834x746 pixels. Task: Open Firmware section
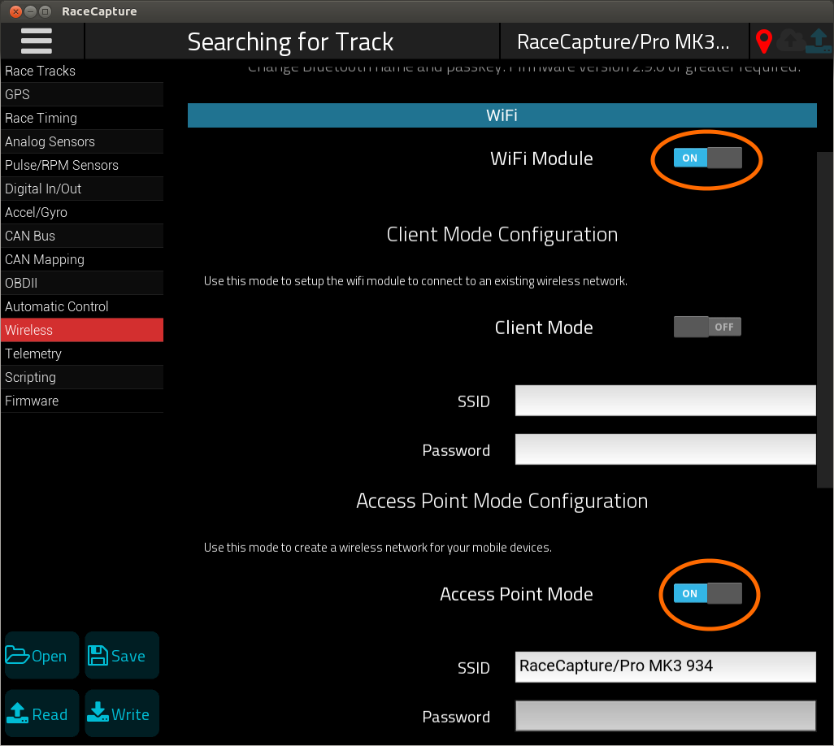pos(82,401)
